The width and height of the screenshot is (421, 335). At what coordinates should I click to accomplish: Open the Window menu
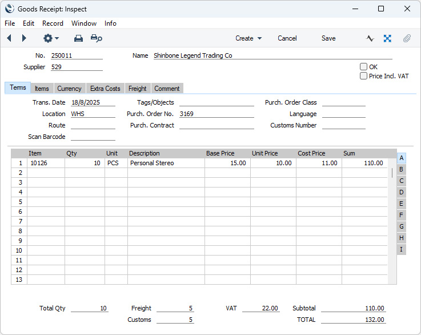pyautogui.click(x=84, y=23)
